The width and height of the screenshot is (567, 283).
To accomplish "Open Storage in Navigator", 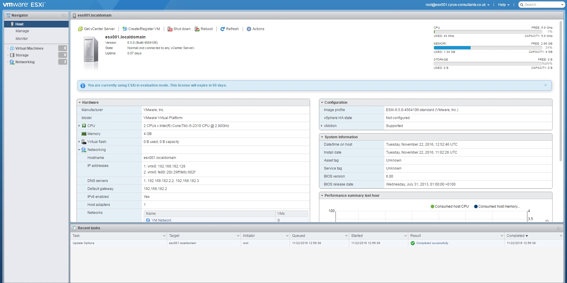I will 22,55.
